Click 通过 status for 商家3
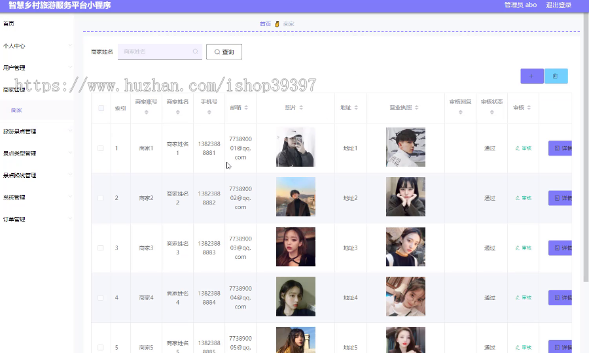Image resolution: width=589 pixels, height=353 pixels. (490, 248)
